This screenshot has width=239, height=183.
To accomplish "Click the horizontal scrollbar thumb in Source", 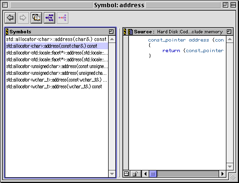I will pyautogui.click(x=153, y=174).
